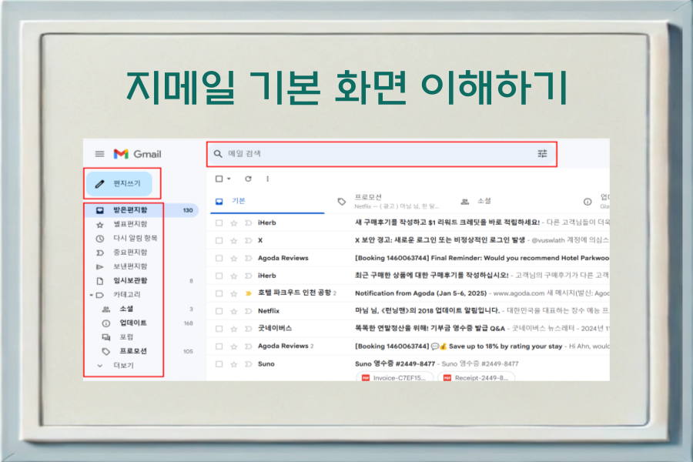Star the Netflix email
Viewport: 693px width, 462px height.
pyautogui.click(x=234, y=311)
